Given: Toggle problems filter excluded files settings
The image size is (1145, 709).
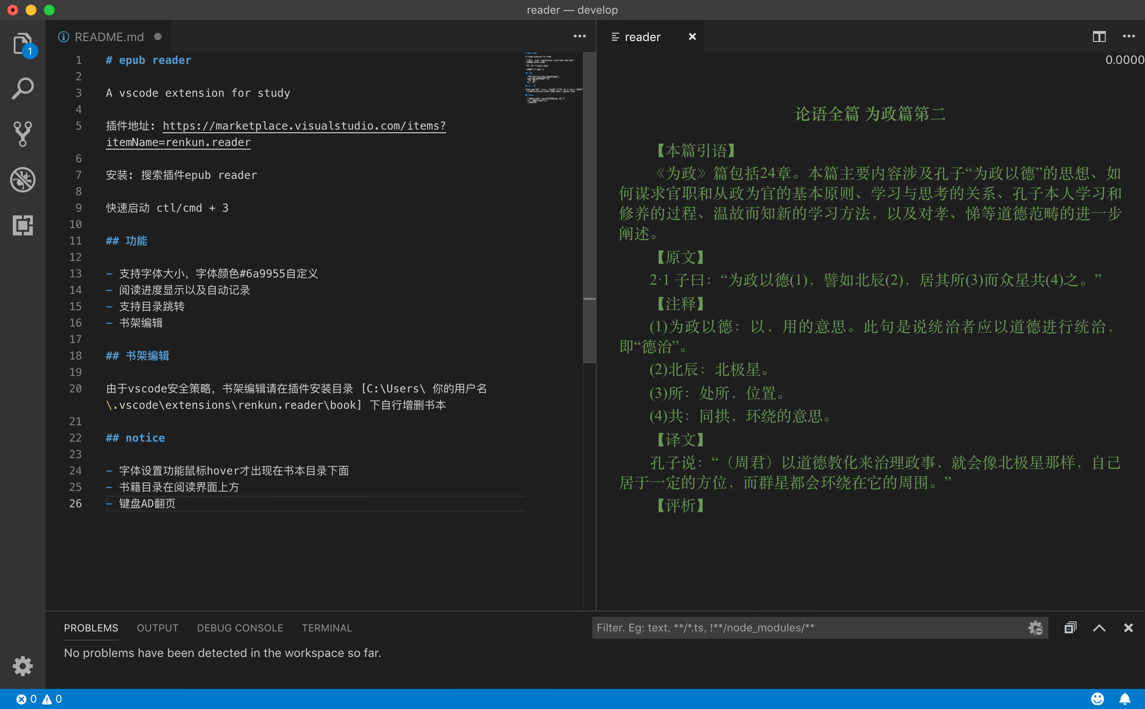Looking at the screenshot, I should 1035,627.
